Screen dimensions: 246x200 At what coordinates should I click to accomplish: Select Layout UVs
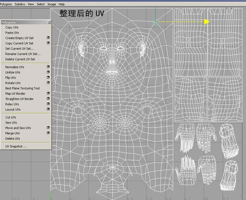click(x=13, y=110)
